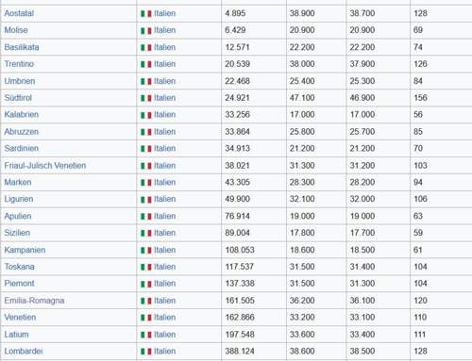The height and width of the screenshot is (361, 472).
Task: Open the Lombardei region link
Action: coord(24,351)
